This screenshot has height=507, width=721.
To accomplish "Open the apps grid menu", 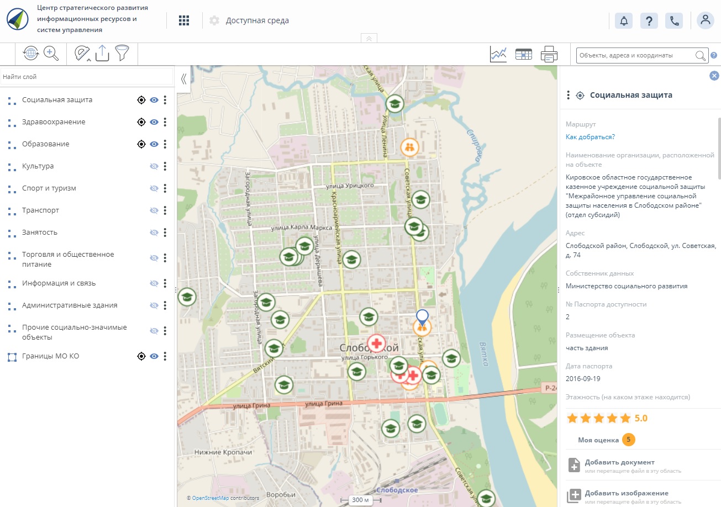I will [184, 20].
